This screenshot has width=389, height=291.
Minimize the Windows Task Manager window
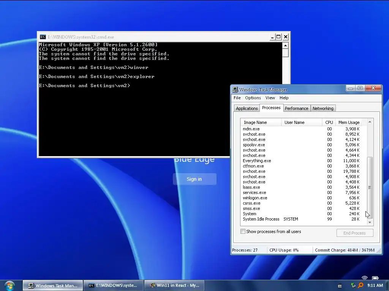pos(351,88)
